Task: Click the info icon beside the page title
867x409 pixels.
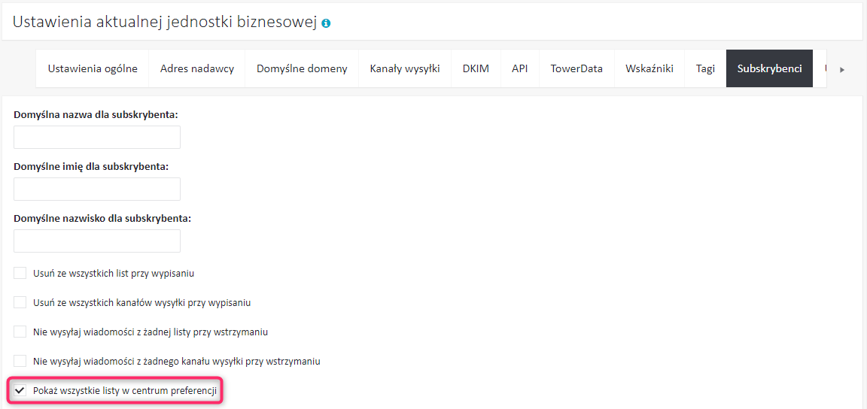Action: [326, 23]
